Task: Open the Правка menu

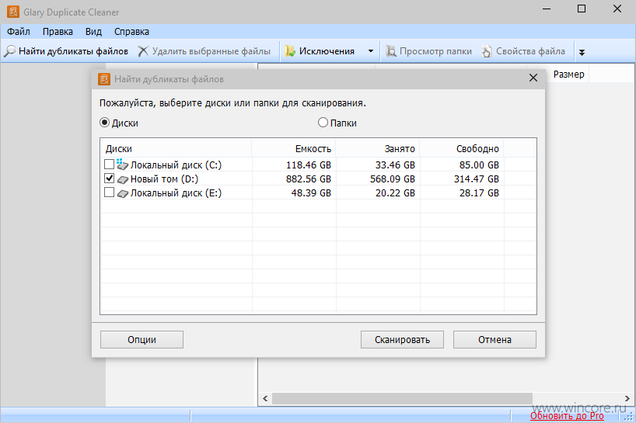Action: [x=58, y=32]
